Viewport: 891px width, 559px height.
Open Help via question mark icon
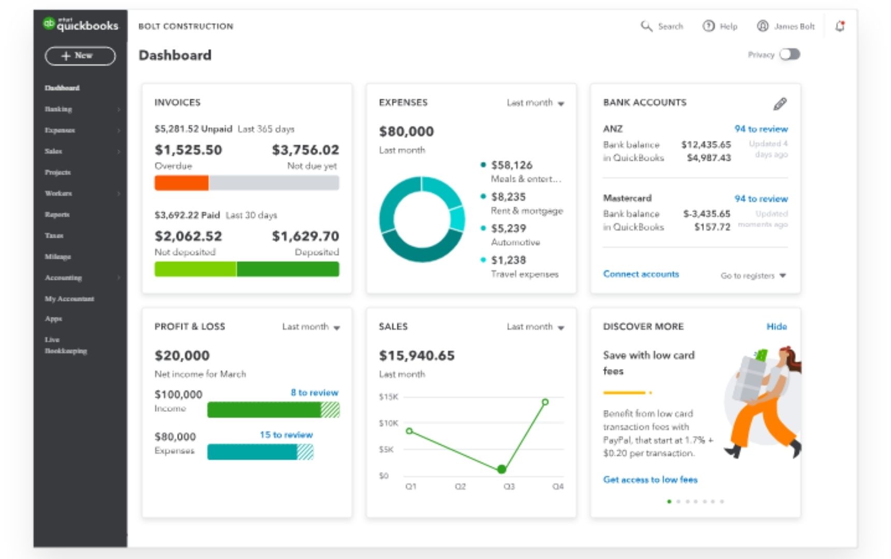tap(708, 26)
